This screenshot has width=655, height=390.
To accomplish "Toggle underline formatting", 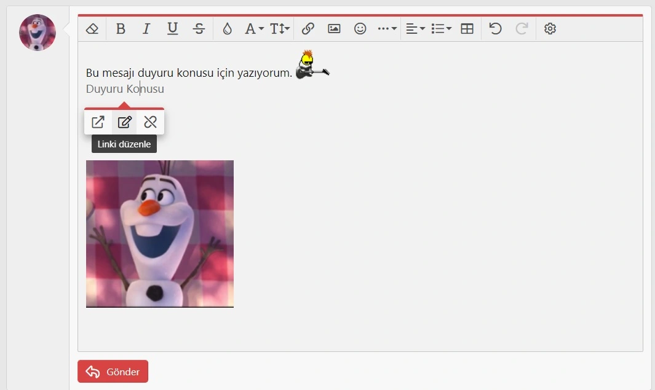I will pos(173,29).
